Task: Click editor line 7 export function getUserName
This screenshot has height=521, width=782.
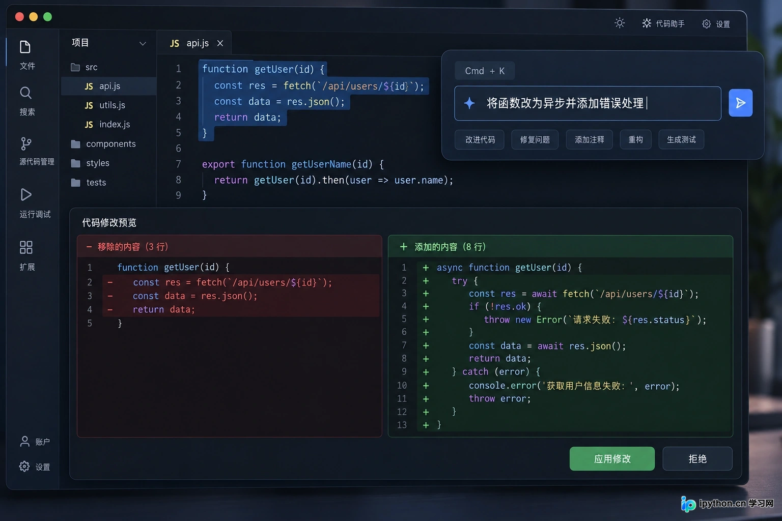Action: coord(293,164)
